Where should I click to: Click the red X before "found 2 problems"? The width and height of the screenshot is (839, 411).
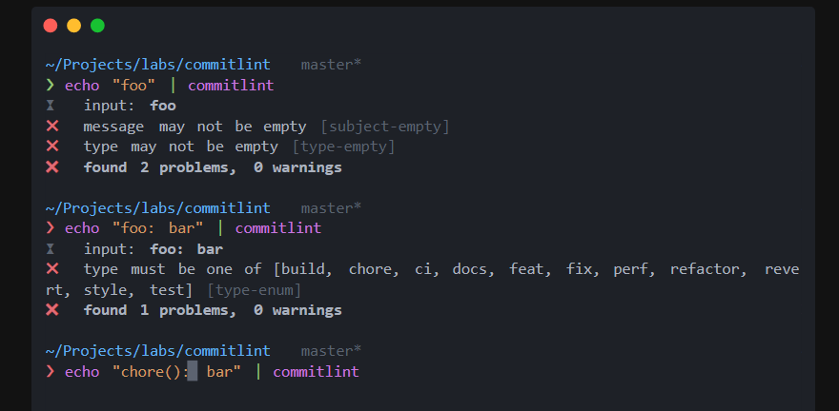pyautogui.click(x=51, y=167)
